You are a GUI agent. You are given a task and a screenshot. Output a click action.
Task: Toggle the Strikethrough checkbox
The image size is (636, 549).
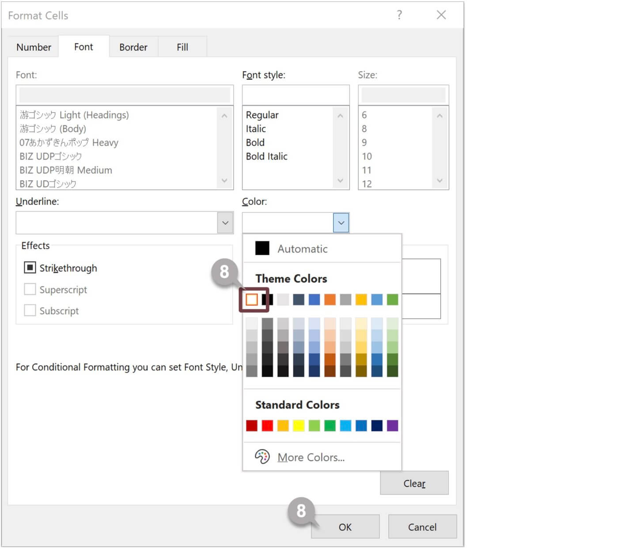tap(30, 268)
